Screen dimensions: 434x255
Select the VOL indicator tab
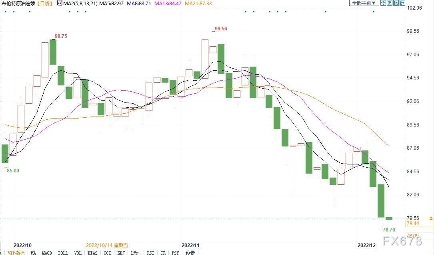(x=78, y=253)
